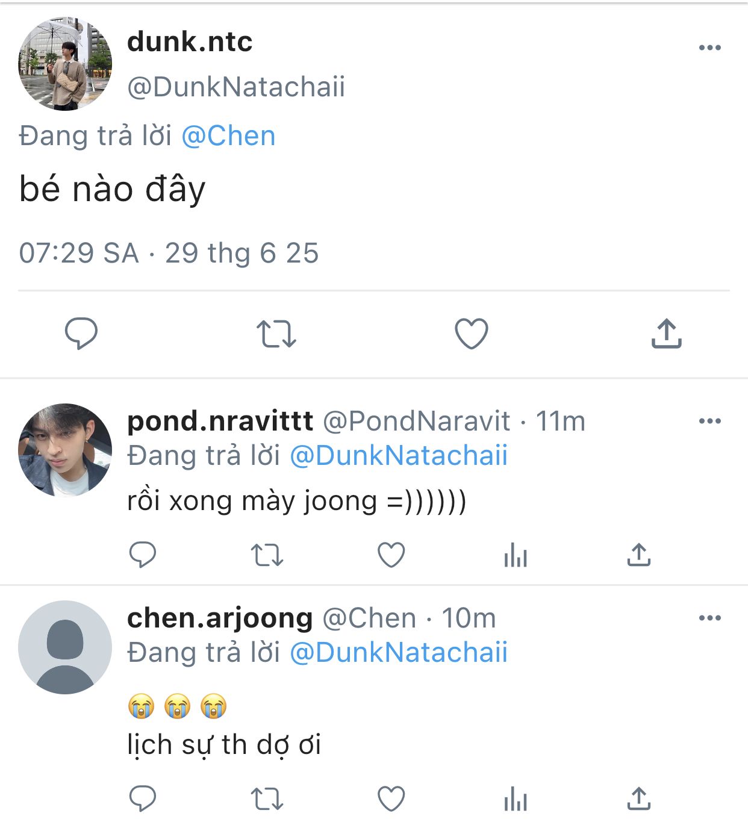The image size is (748, 822).
Task: Like the 'bé nào đây' tweet
Action: point(471,334)
